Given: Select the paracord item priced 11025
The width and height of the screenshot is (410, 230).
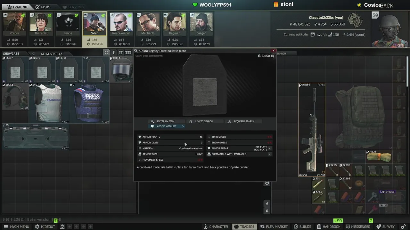Looking at the screenshot, I should click(379, 157).
